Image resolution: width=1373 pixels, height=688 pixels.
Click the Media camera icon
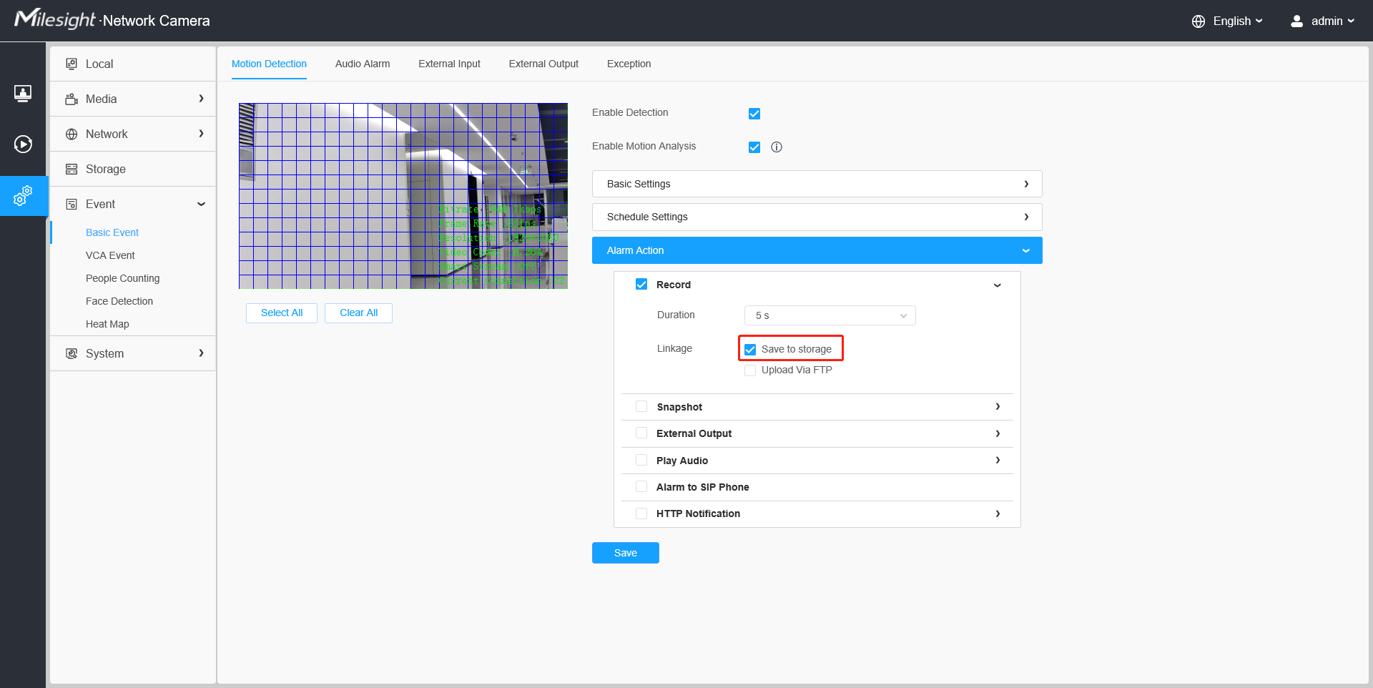(72, 99)
